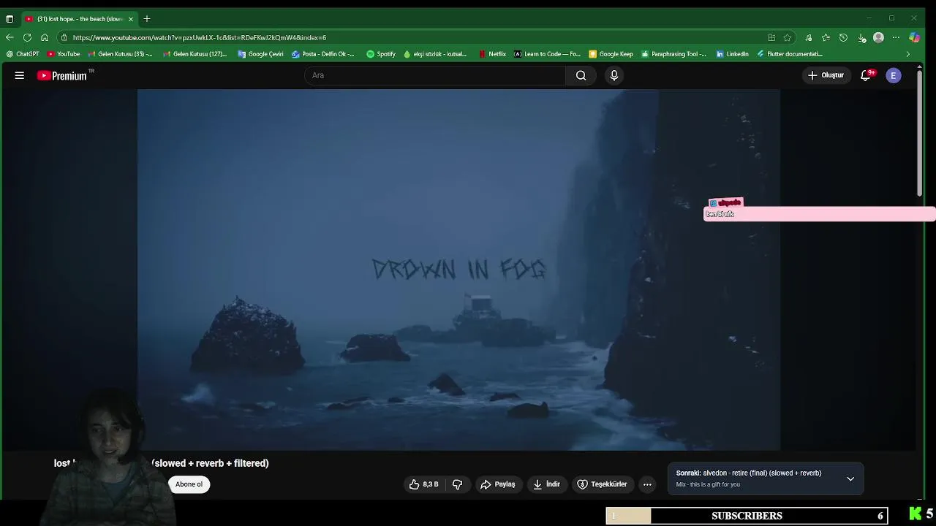Image resolution: width=936 pixels, height=526 pixels.
Task: Open browser profile avatar
Action: [x=879, y=37]
